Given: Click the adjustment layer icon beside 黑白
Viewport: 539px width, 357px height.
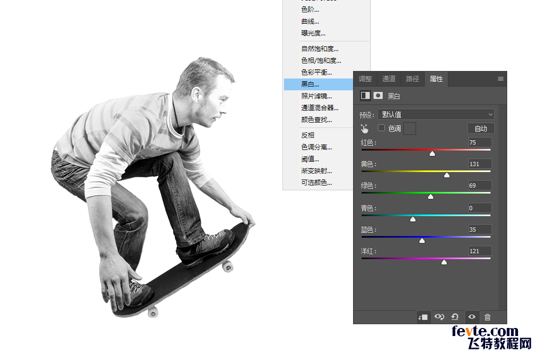Looking at the screenshot, I should click(365, 95).
